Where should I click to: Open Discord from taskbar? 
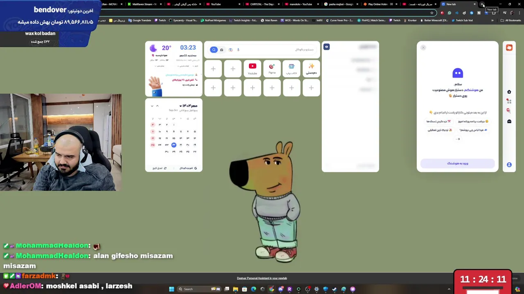[281, 289]
